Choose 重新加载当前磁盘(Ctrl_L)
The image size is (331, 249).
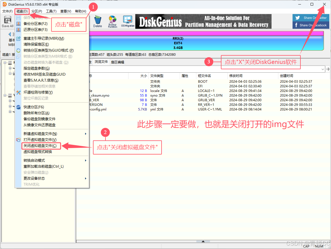click(x=43, y=167)
